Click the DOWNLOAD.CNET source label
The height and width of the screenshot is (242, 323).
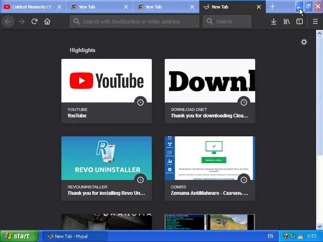click(189, 109)
